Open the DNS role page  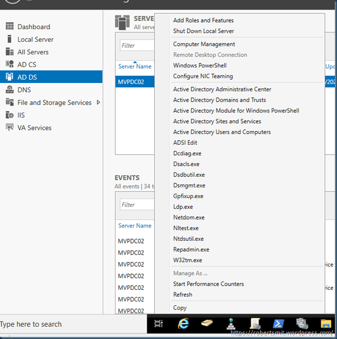coord(24,90)
